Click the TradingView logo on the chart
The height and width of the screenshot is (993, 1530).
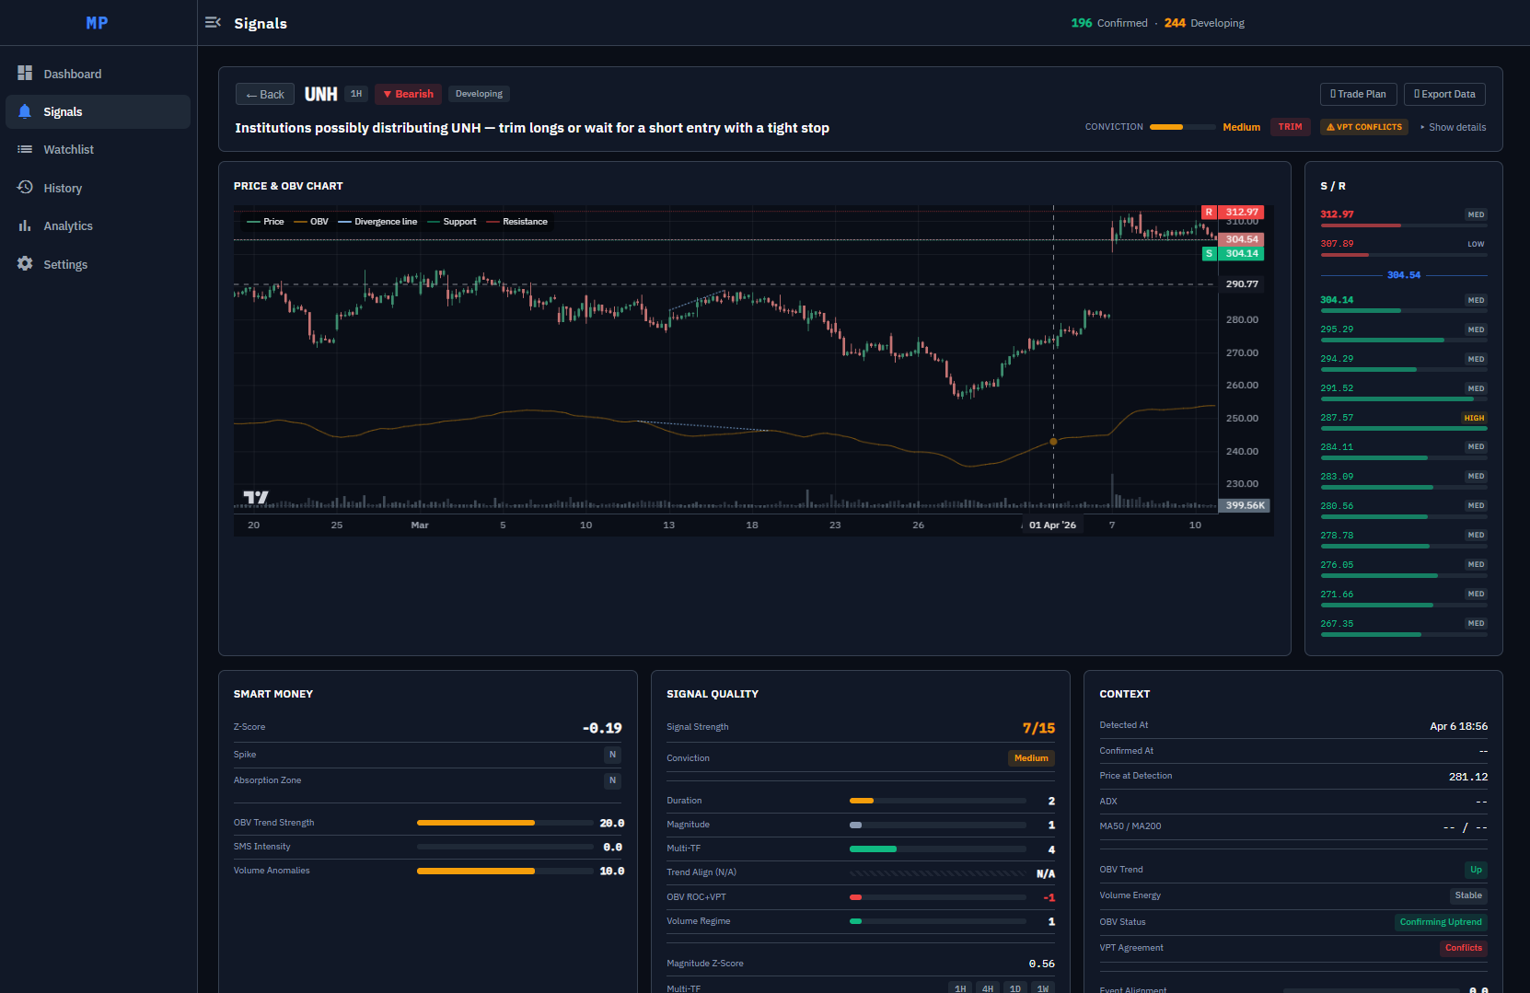(256, 498)
